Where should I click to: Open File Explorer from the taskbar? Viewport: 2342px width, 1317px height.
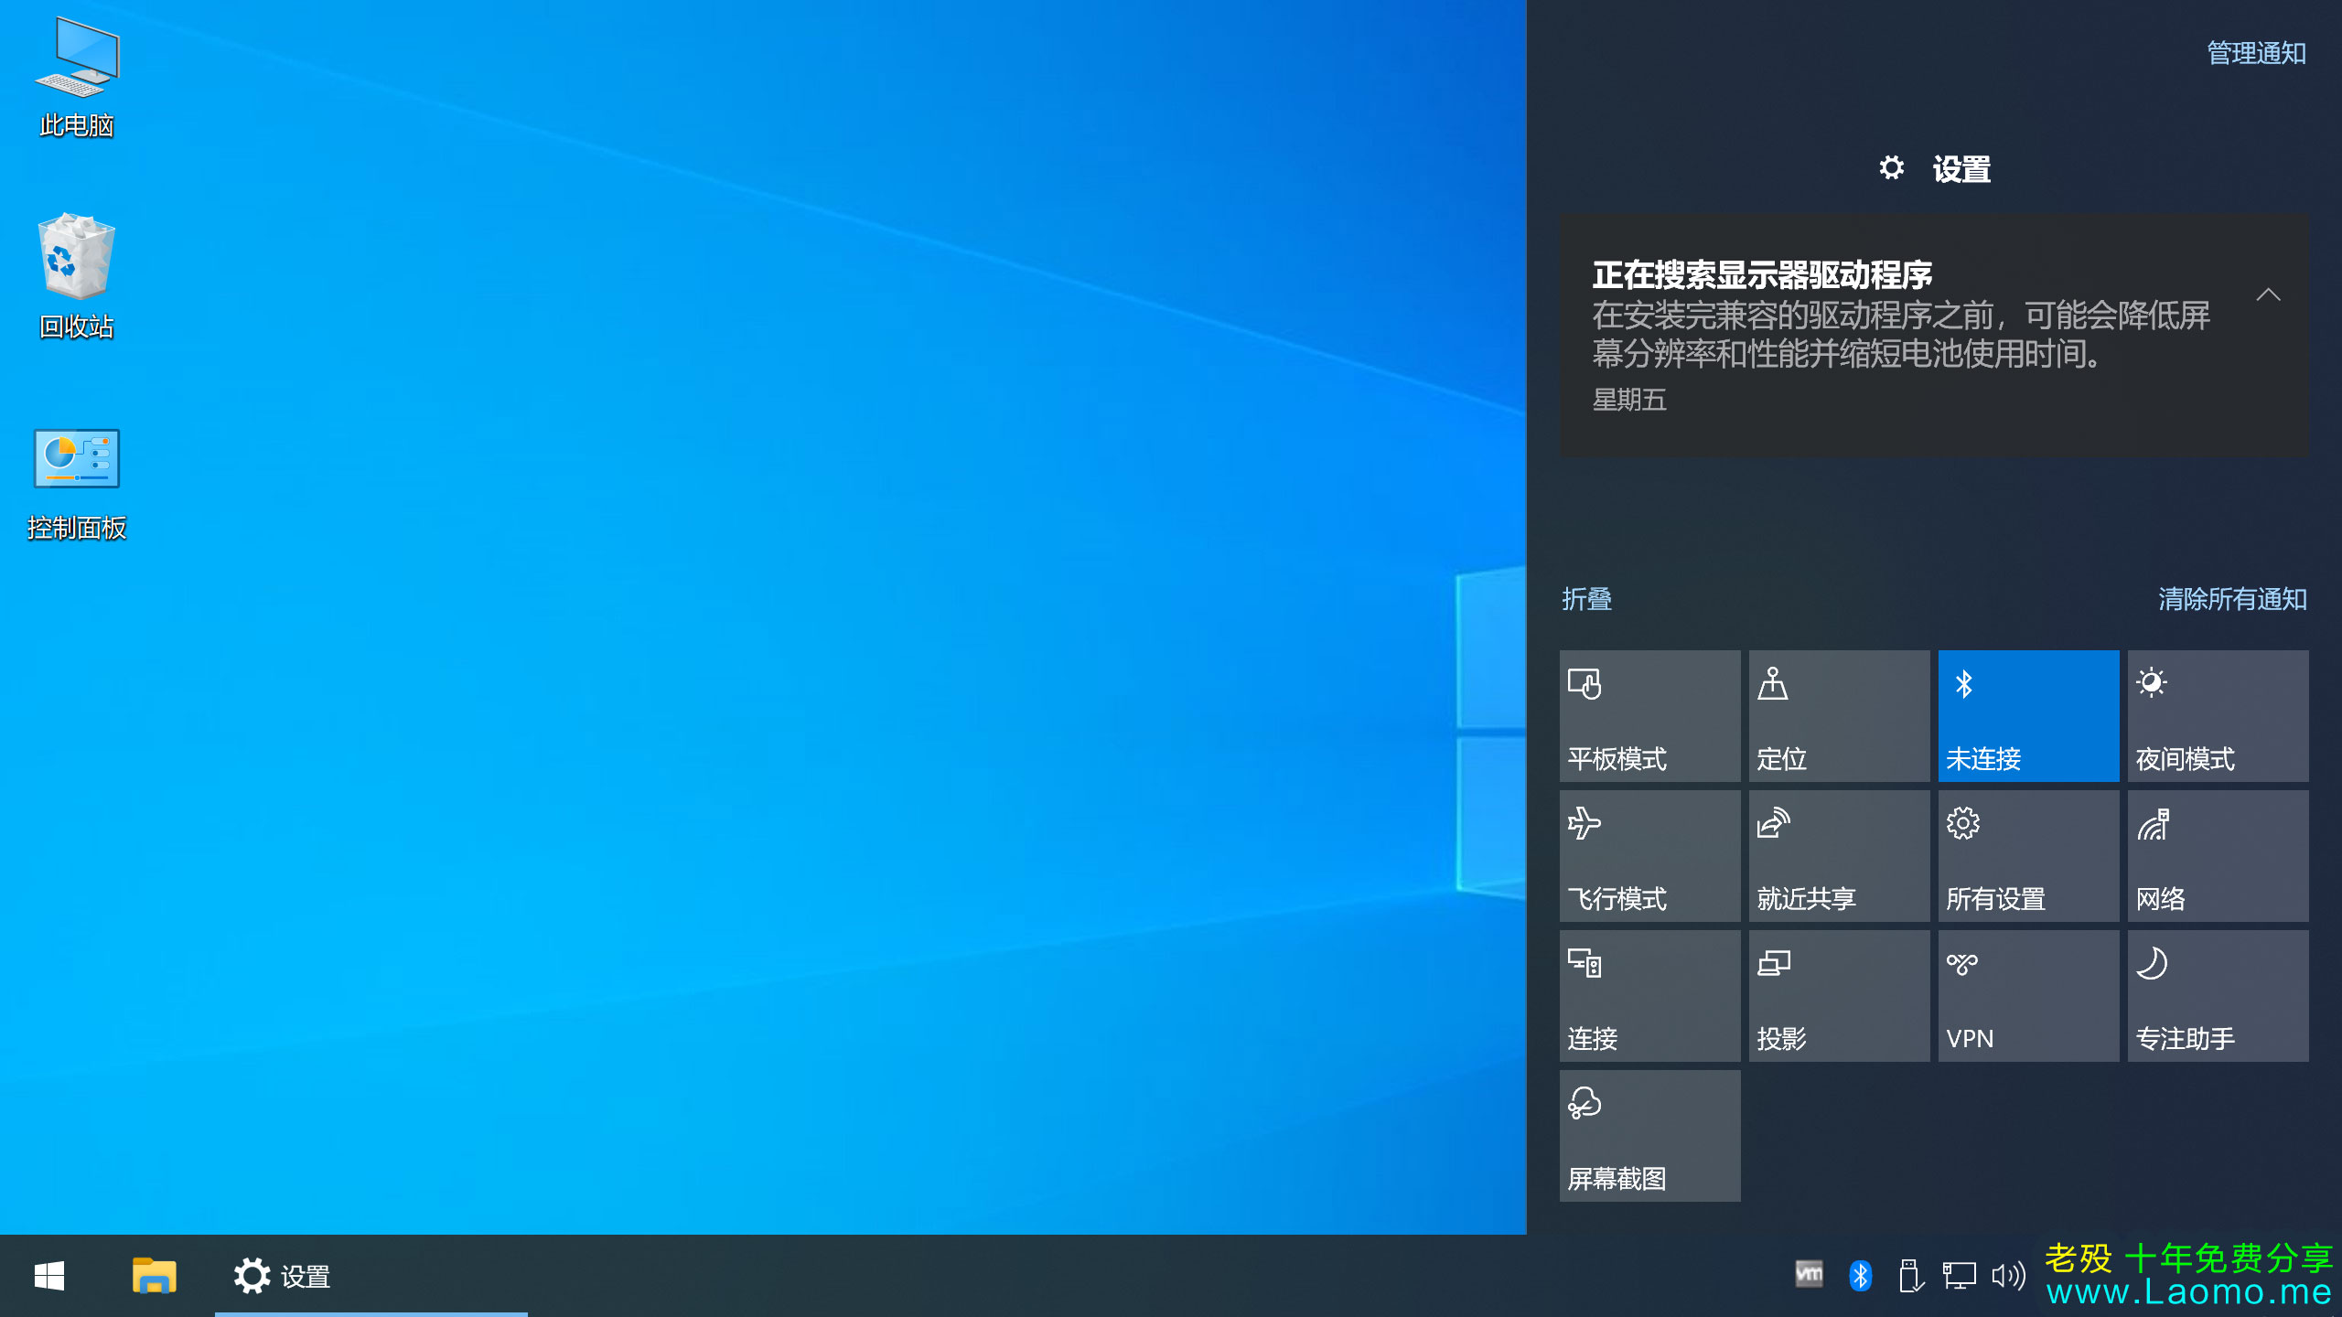(154, 1276)
